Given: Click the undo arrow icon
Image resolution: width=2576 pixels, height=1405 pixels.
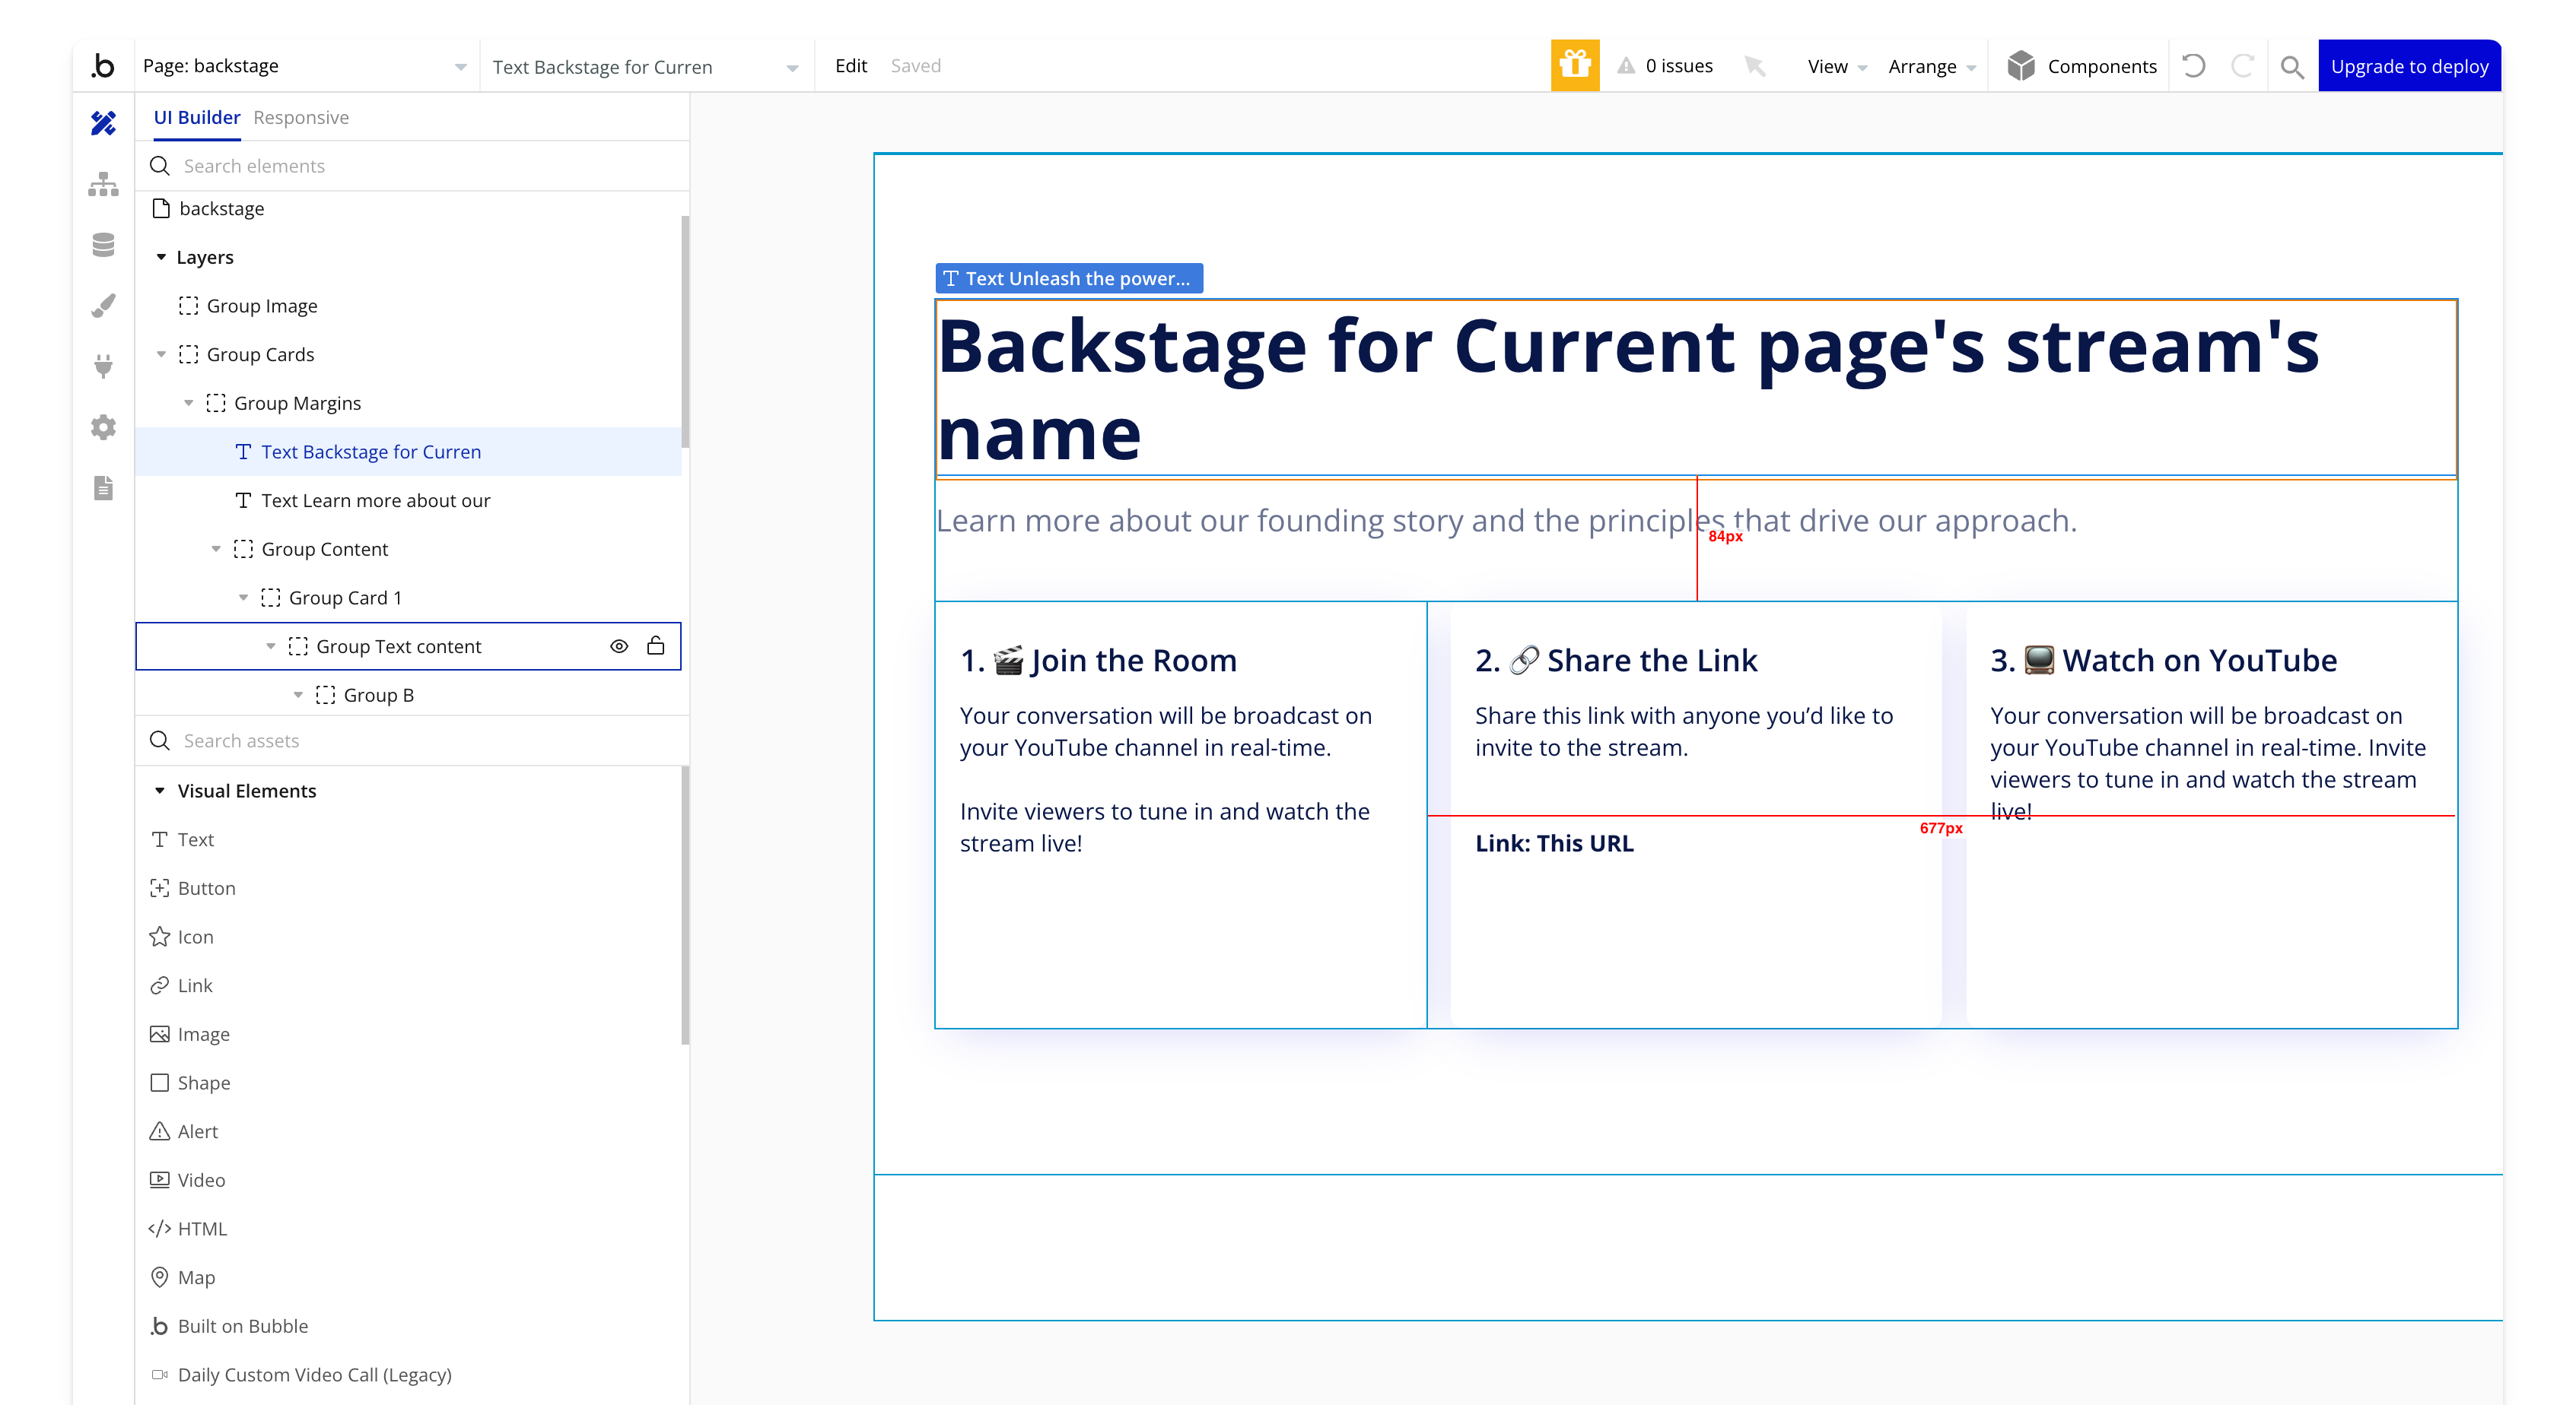Looking at the screenshot, I should click(2193, 66).
